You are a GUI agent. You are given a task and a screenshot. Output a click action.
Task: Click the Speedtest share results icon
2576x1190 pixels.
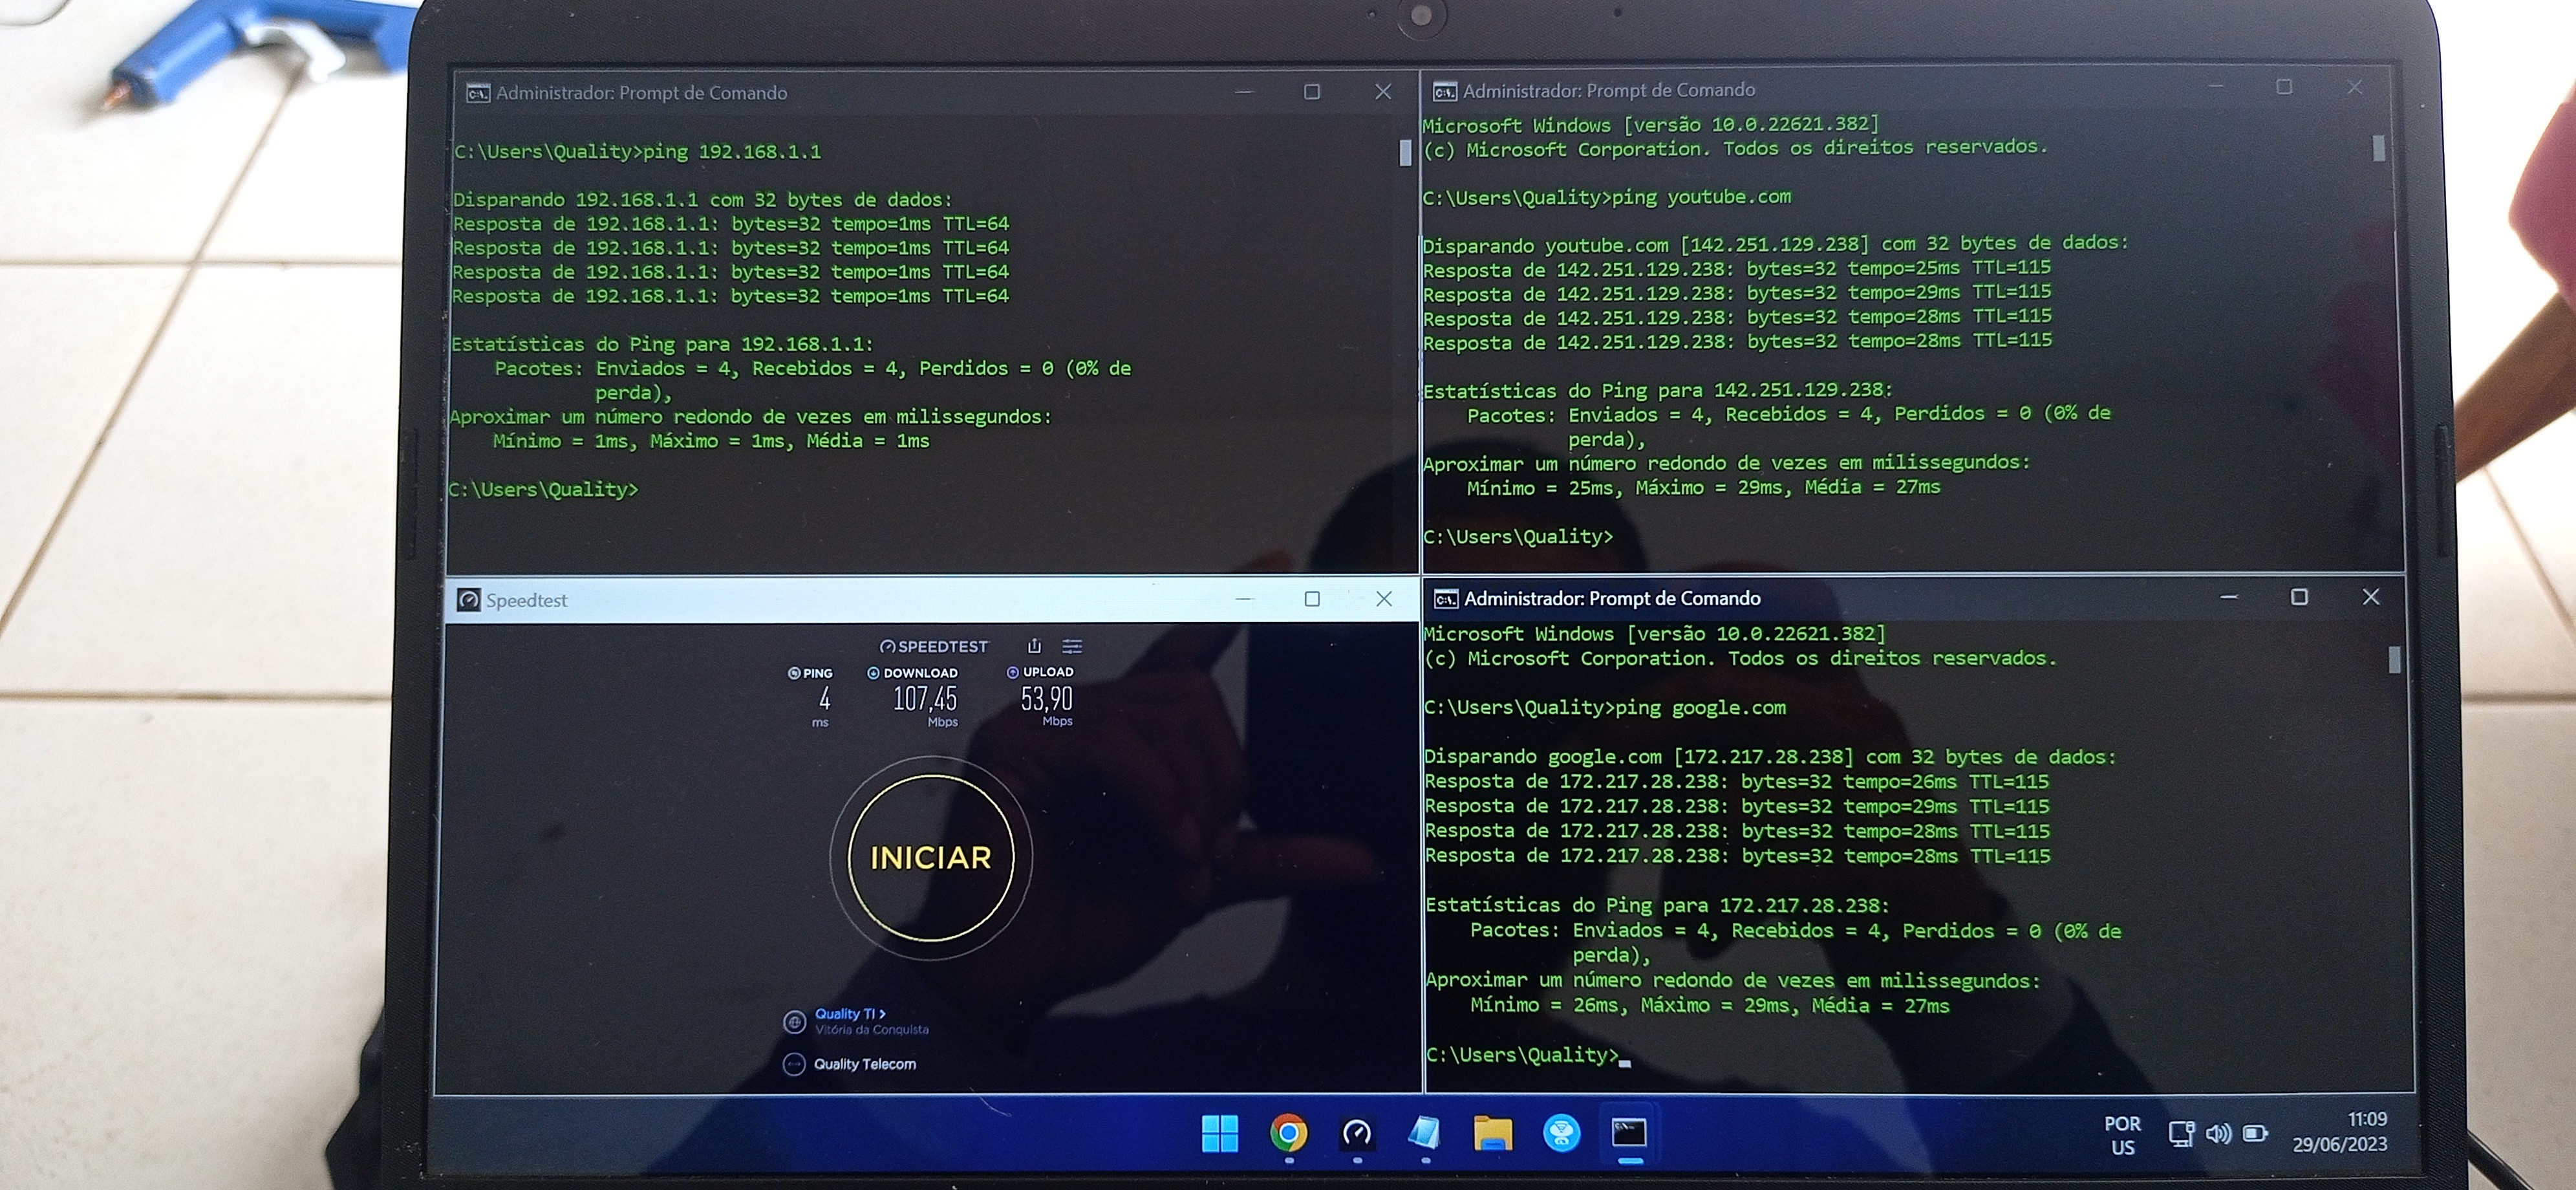tap(1035, 646)
